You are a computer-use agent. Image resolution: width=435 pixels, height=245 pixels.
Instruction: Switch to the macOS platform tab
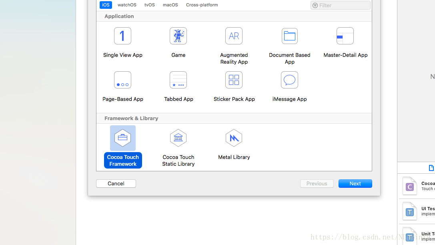[170, 5]
